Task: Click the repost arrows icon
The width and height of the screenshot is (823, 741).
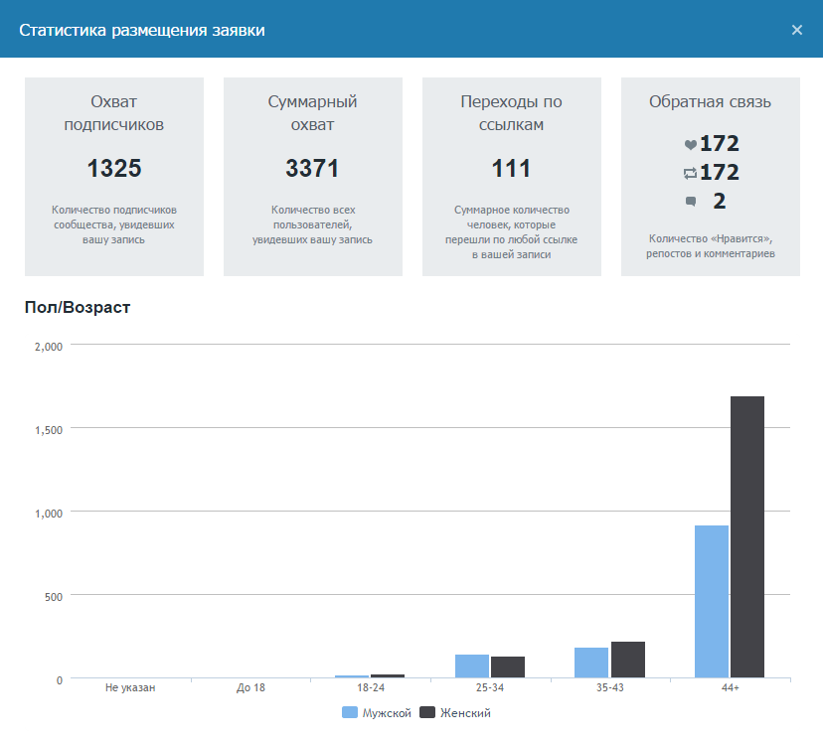Action: pyautogui.click(x=690, y=174)
